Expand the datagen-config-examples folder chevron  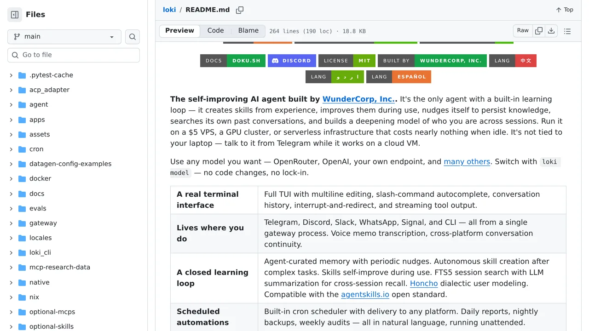tap(11, 164)
